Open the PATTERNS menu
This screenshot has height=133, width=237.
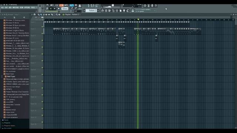[16, 7]
